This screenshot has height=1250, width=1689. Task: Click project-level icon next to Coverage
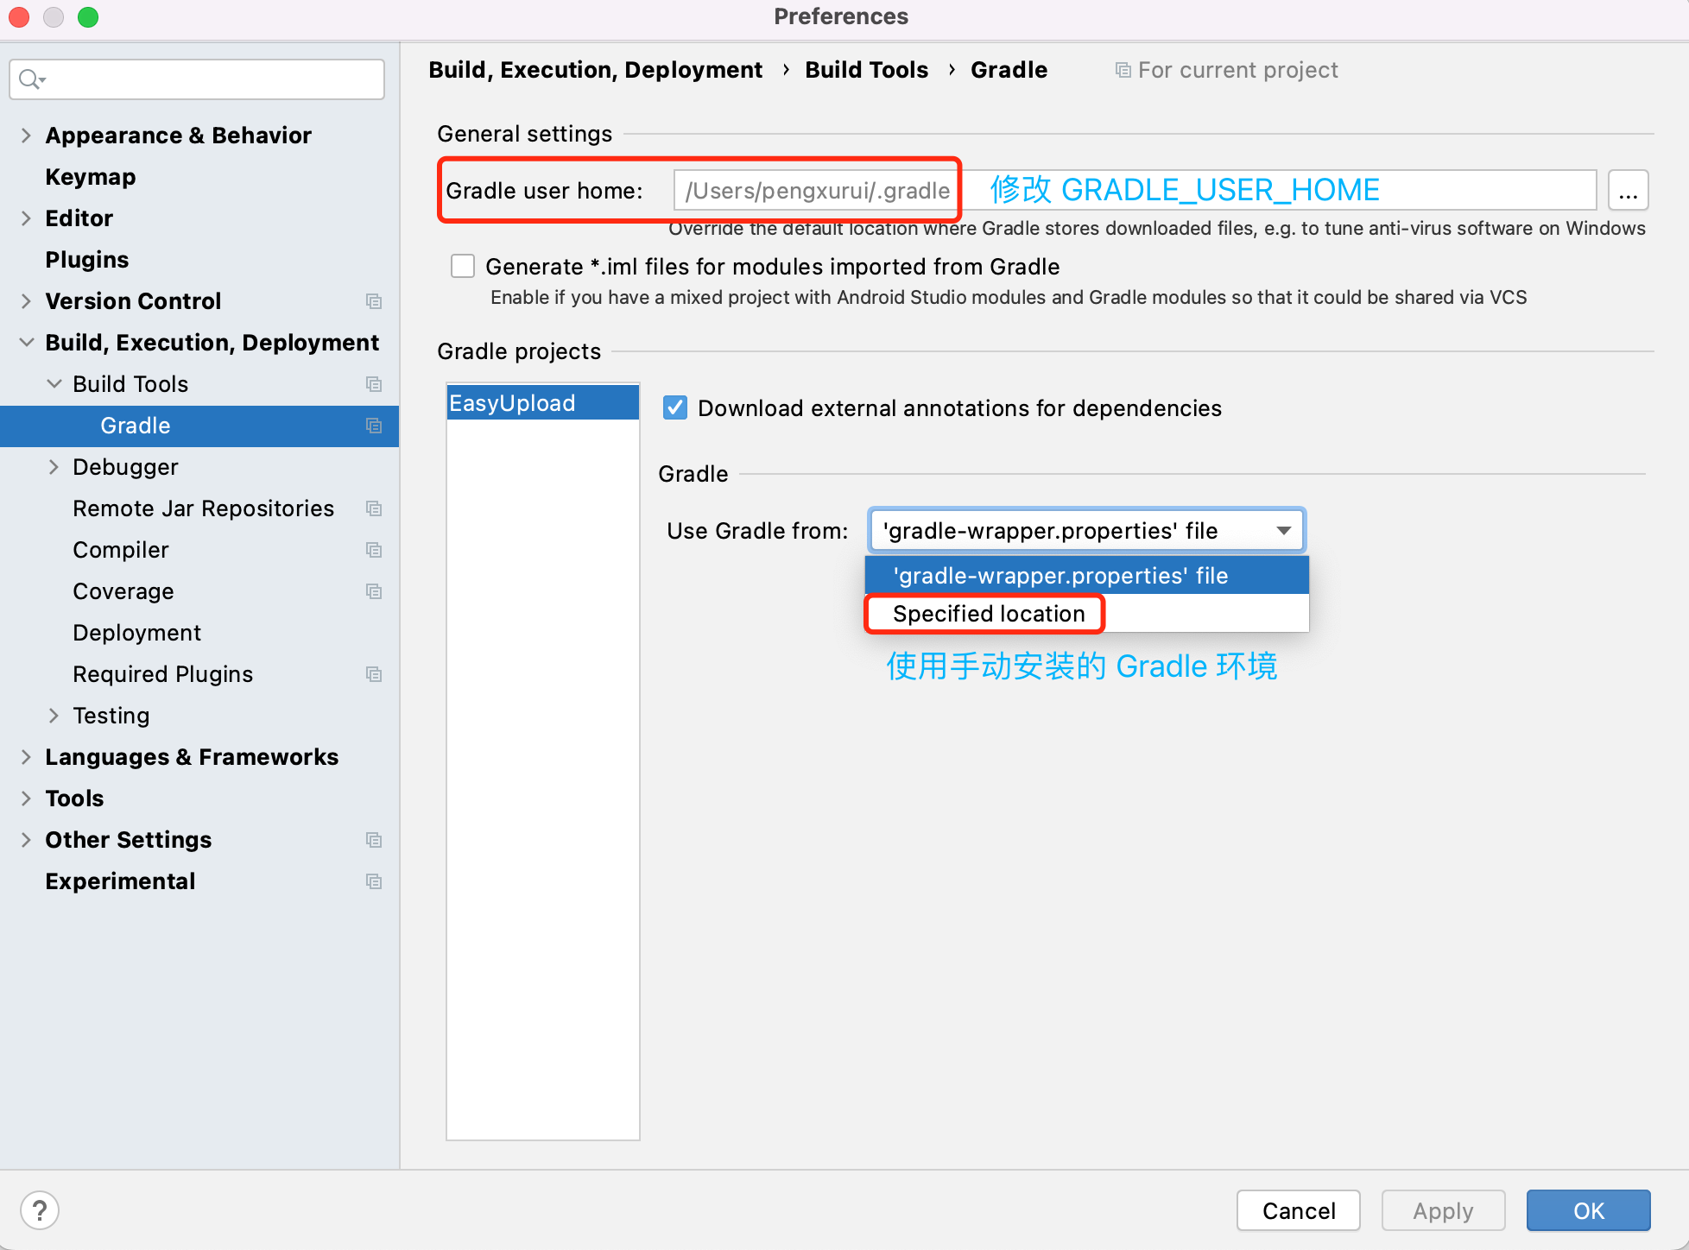pyautogui.click(x=374, y=591)
